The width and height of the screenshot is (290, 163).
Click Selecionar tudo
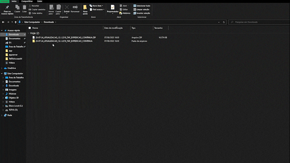[142, 6]
